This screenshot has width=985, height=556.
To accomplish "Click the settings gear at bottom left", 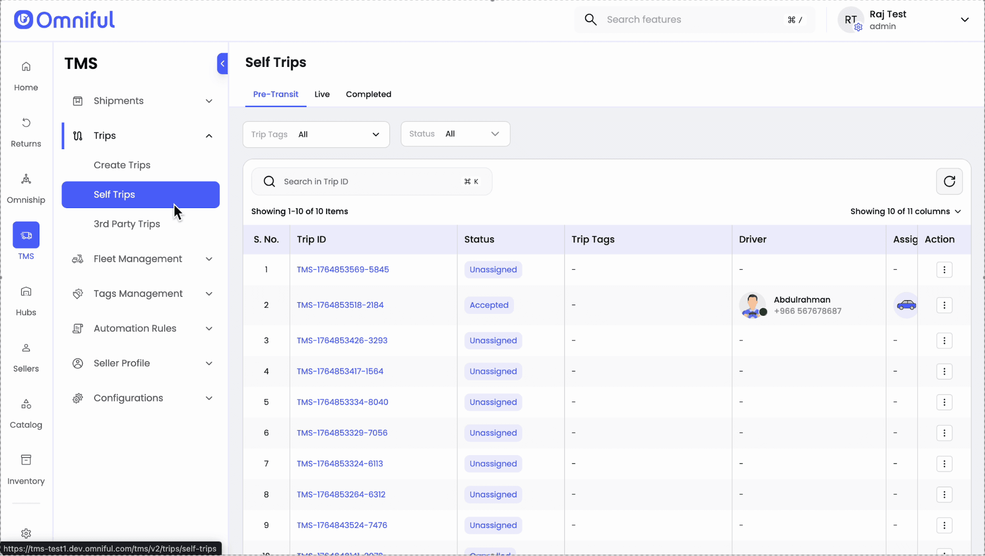I will (26, 533).
